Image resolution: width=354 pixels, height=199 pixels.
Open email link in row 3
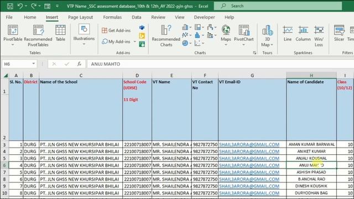(249, 145)
